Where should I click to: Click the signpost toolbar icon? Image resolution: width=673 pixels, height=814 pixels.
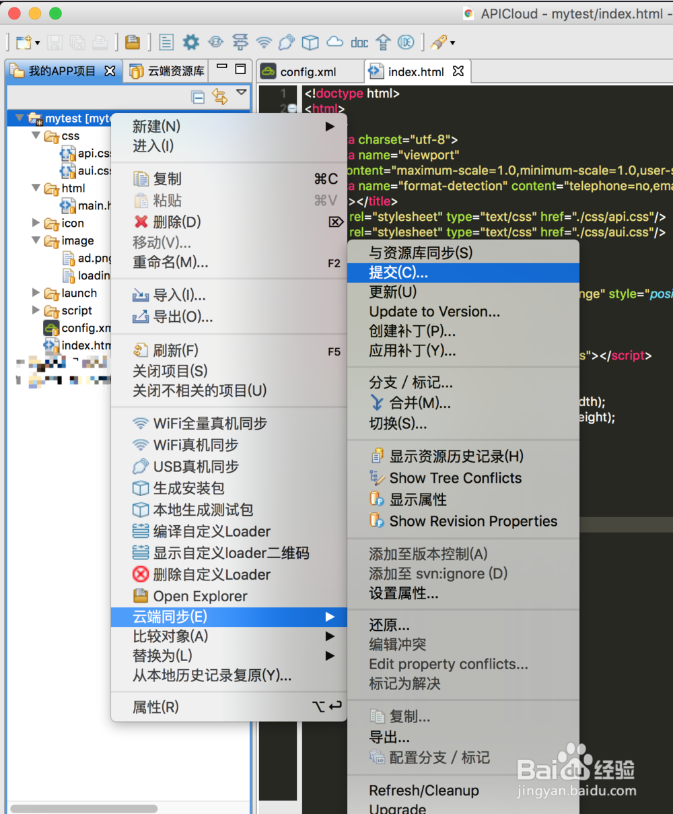pyautogui.click(x=240, y=42)
